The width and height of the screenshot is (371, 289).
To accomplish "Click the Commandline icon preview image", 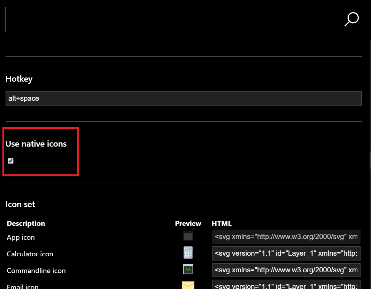I will pyautogui.click(x=188, y=270).
